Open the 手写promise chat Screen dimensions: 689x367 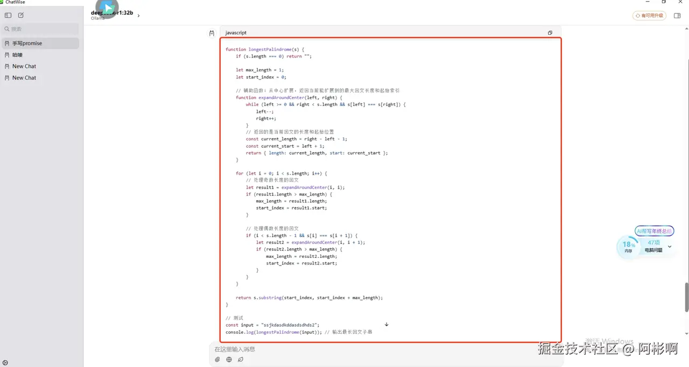[x=40, y=43]
